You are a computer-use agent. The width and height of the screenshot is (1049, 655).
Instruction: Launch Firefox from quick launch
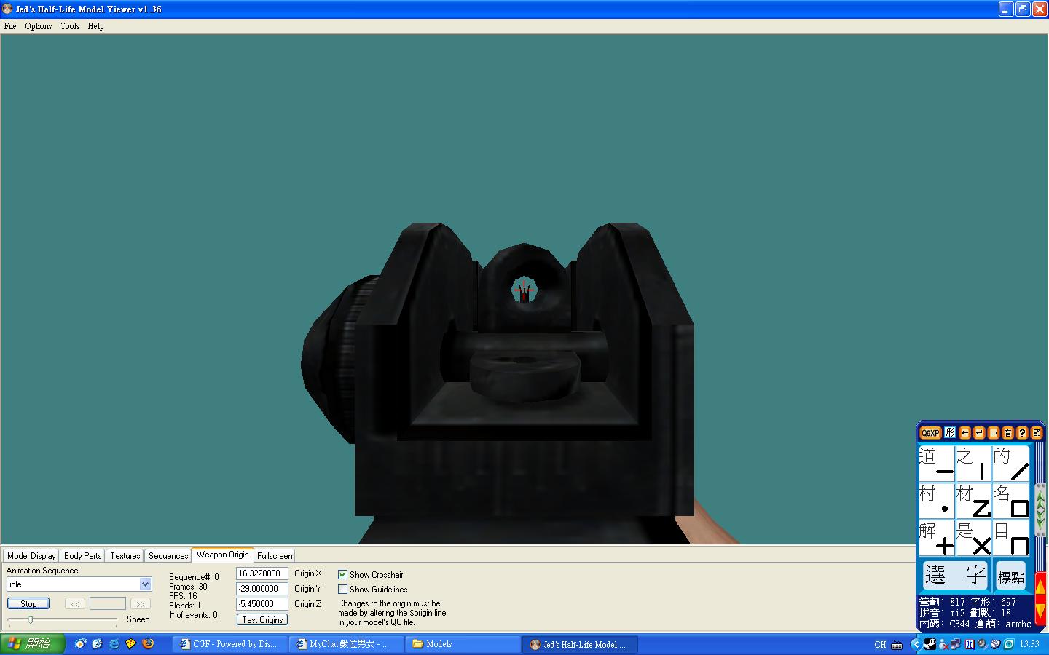pyautogui.click(x=148, y=644)
